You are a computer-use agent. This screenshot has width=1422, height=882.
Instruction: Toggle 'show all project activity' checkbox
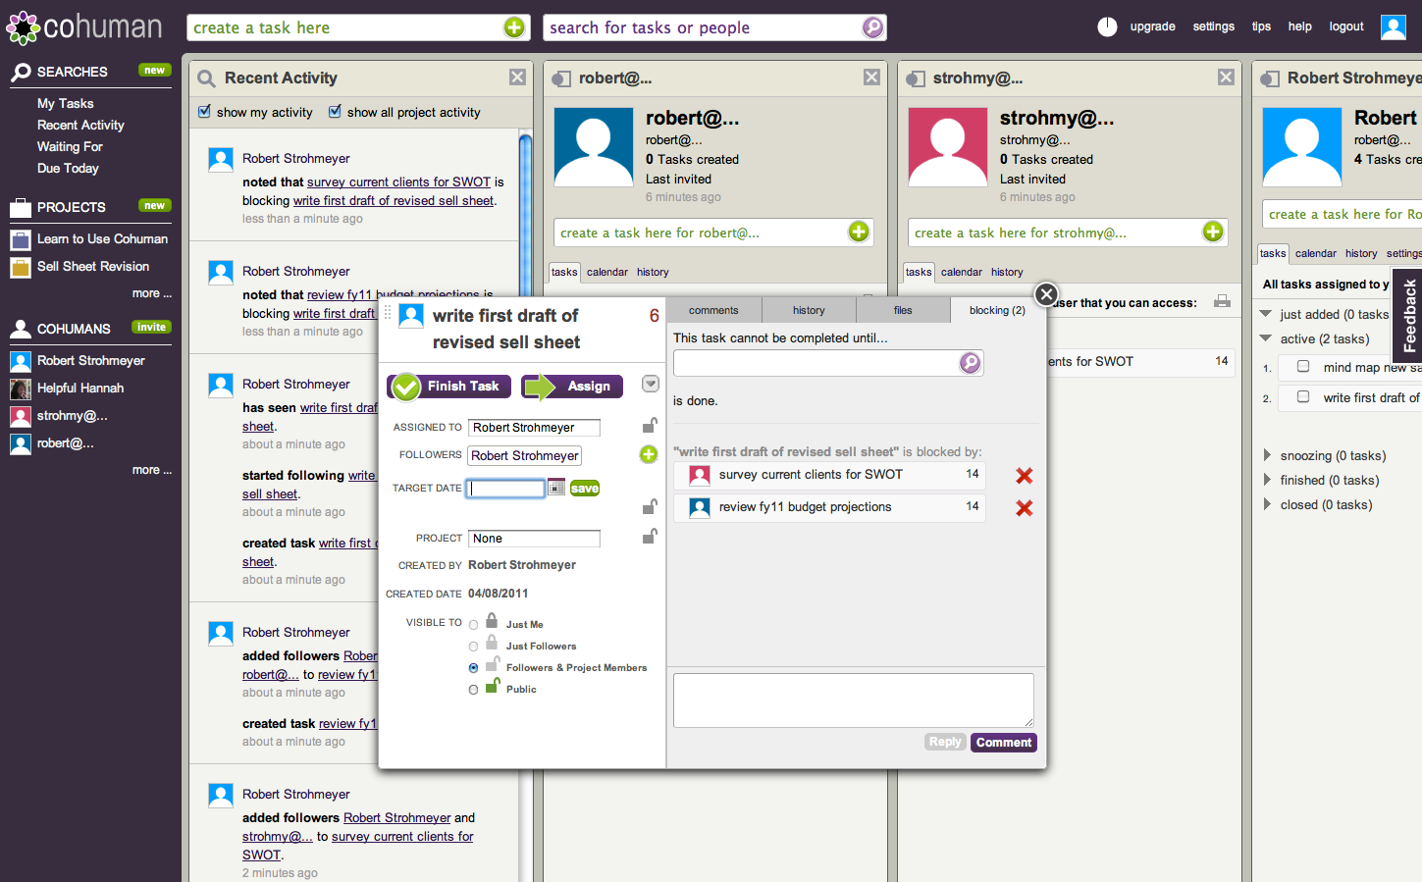335,112
